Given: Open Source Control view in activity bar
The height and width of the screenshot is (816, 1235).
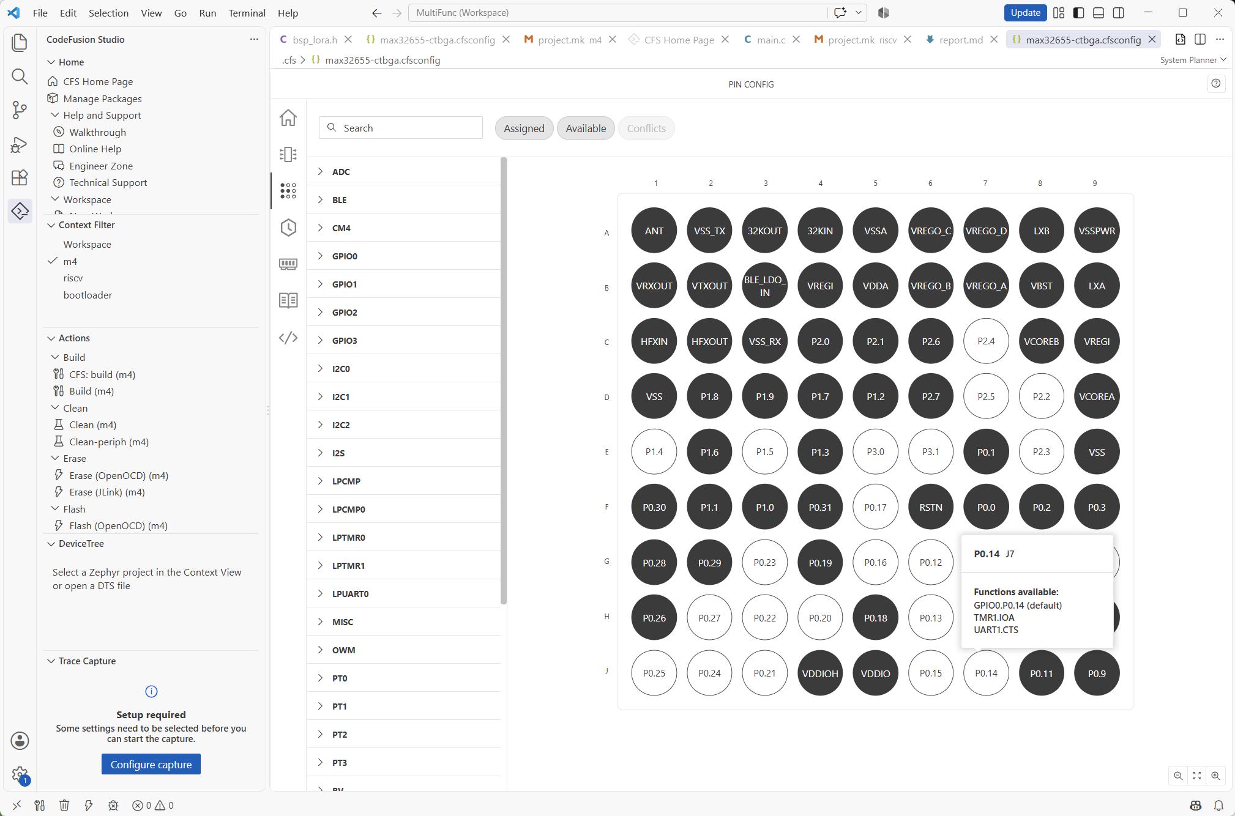Looking at the screenshot, I should (20, 110).
